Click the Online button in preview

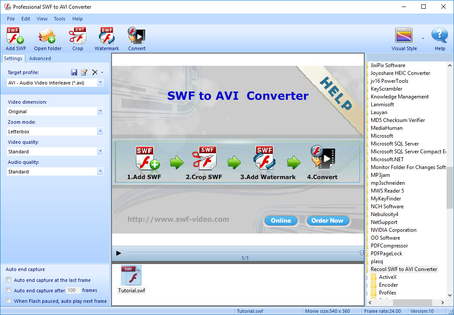281,220
